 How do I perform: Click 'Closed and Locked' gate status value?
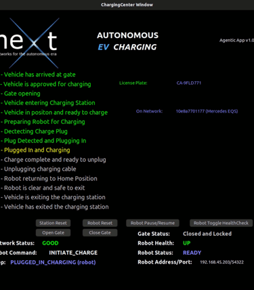[207, 234]
